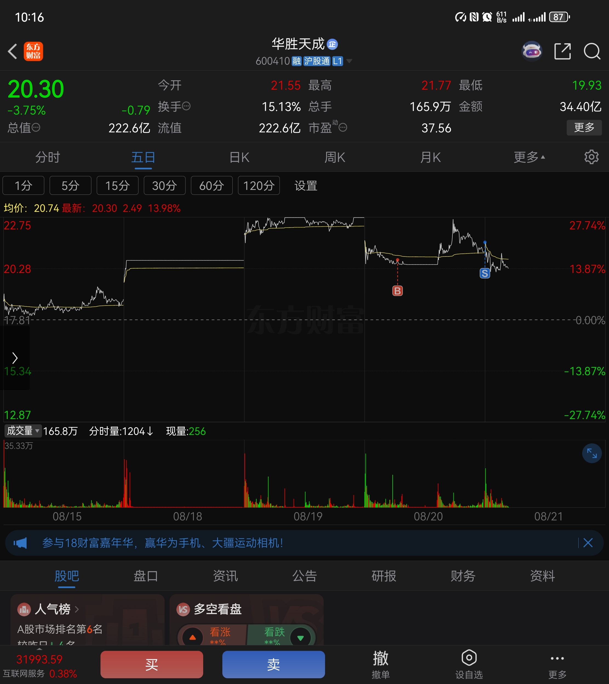Tap the blue 卖 sell button
Screen dimensions: 609x684
click(x=273, y=665)
